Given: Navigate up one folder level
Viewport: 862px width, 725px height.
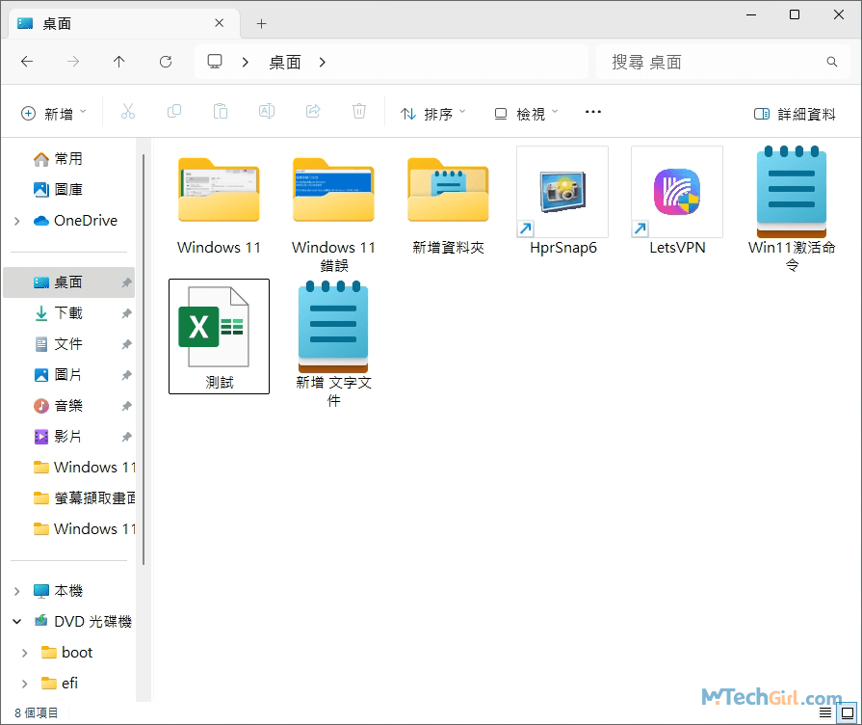Looking at the screenshot, I should tap(118, 61).
